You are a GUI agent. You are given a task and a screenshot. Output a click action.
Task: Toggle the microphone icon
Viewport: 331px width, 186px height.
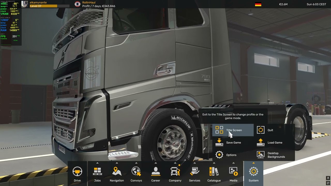(328, 178)
